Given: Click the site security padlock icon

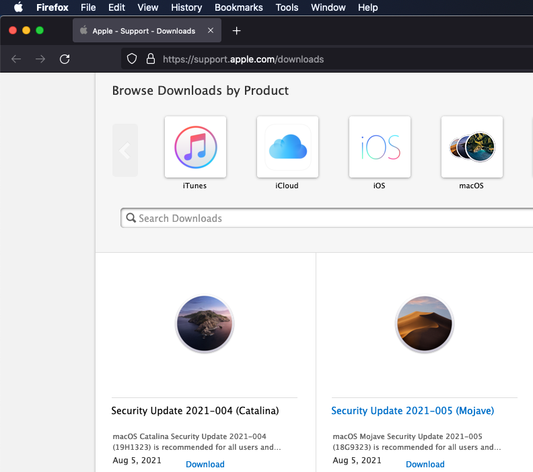Looking at the screenshot, I should coord(151,59).
